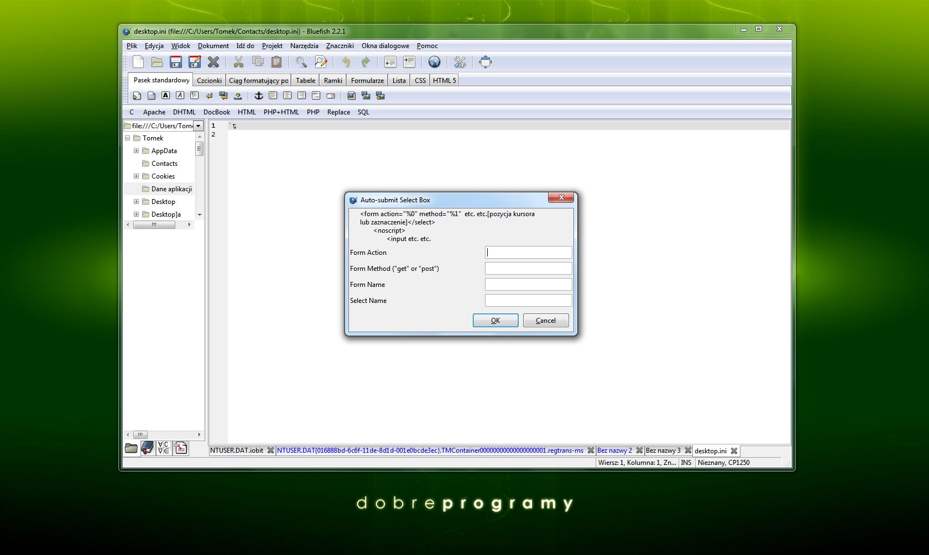Preview in browser with the globe icon

click(435, 62)
